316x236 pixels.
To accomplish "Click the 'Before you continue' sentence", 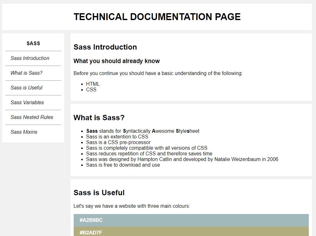I will click(x=158, y=73).
